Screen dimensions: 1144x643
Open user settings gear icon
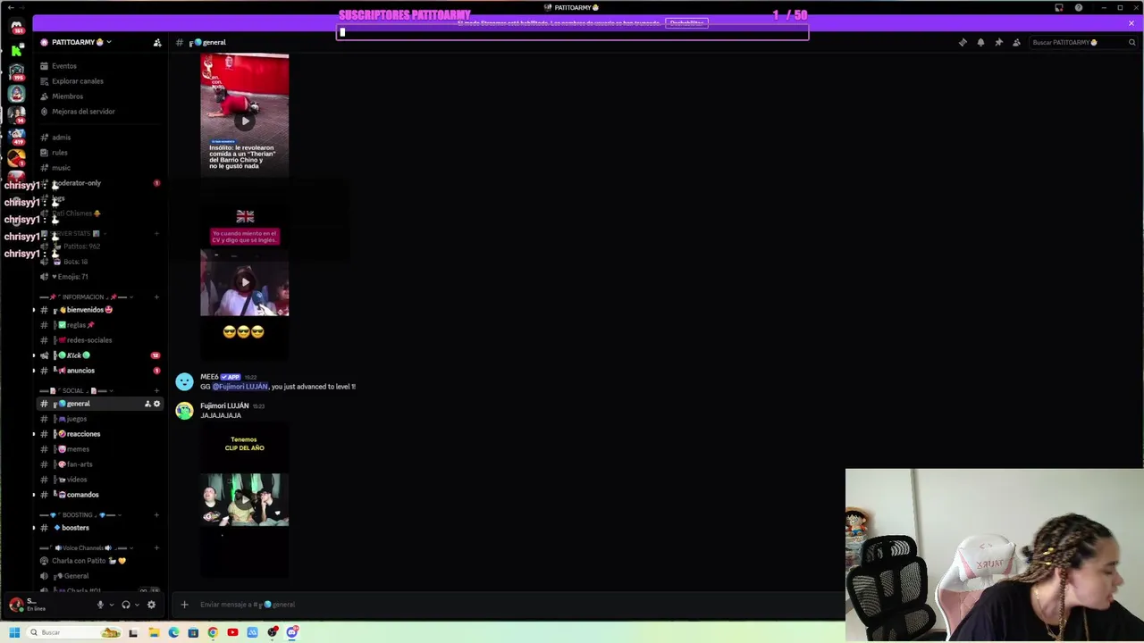[151, 605]
